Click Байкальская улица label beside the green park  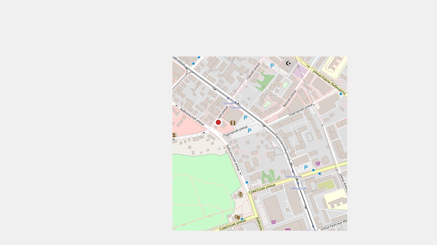tap(233, 158)
